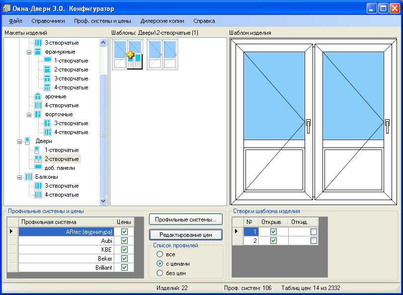Open the Проф. системы и цены menu
The width and height of the screenshot is (403, 295).
pos(102,21)
